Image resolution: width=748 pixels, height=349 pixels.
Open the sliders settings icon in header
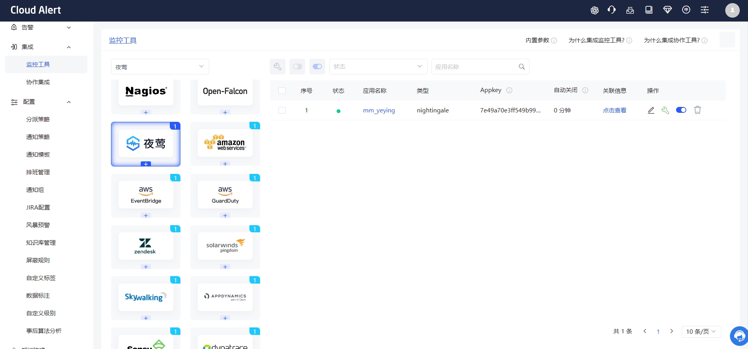(x=705, y=10)
